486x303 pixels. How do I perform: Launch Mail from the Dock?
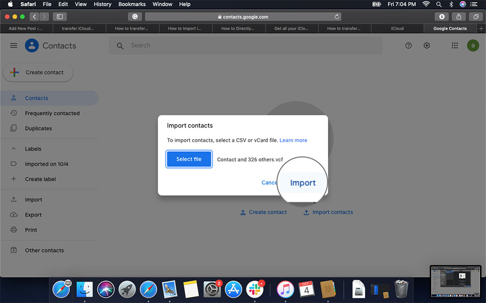168,289
